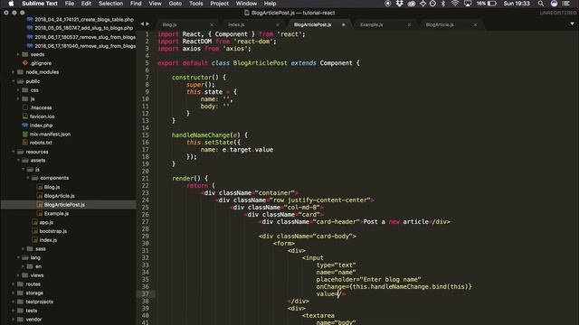Click the Bluetooth menu bar icon

(x=443, y=4)
